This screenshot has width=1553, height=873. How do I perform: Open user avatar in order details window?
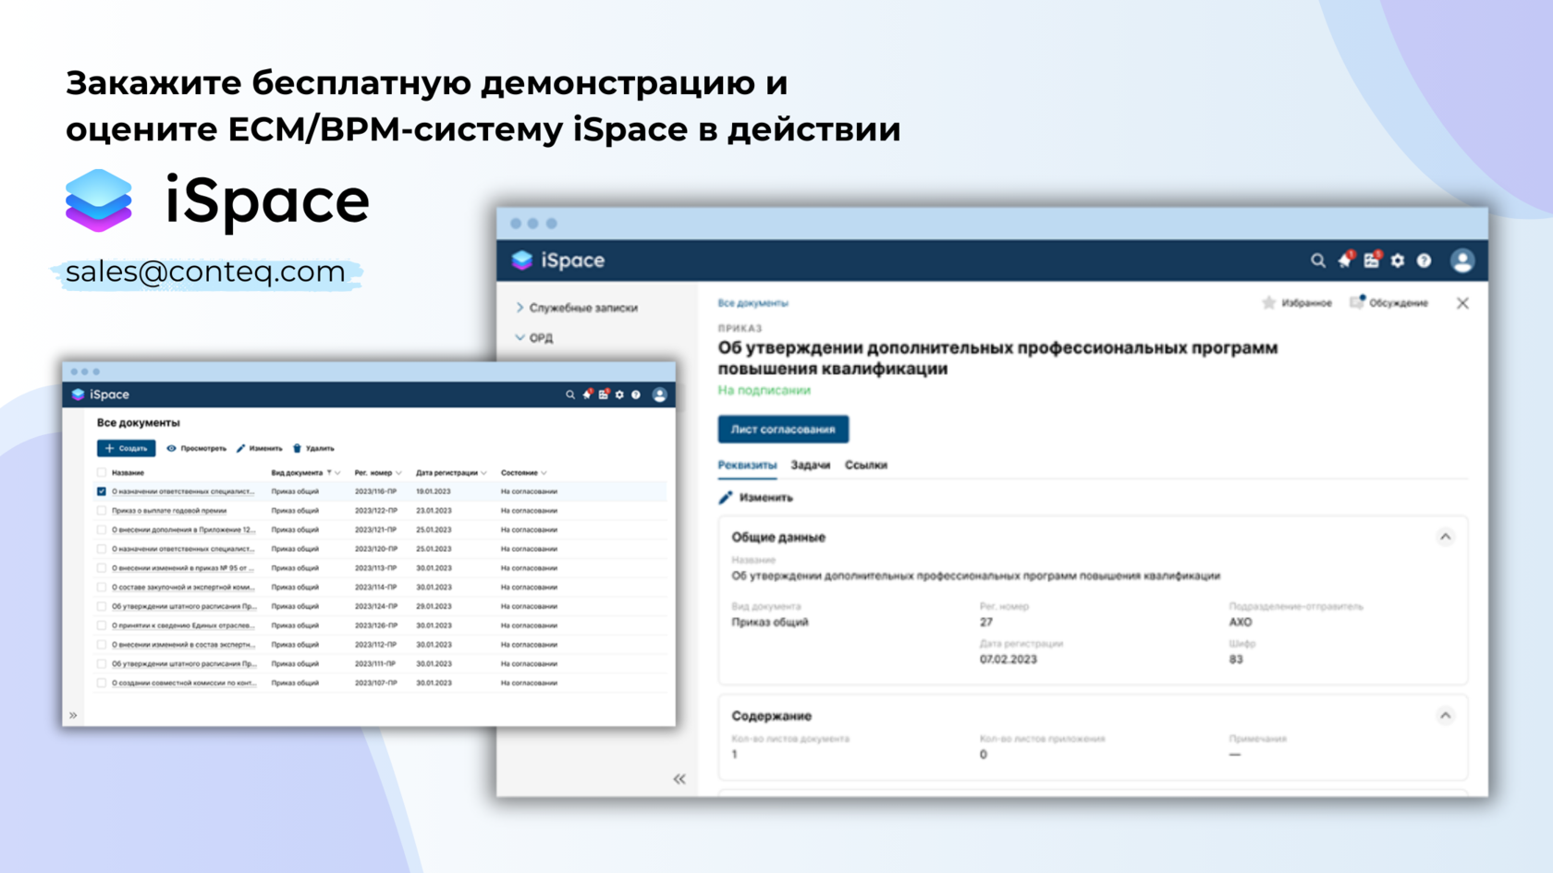point(1462,261)
